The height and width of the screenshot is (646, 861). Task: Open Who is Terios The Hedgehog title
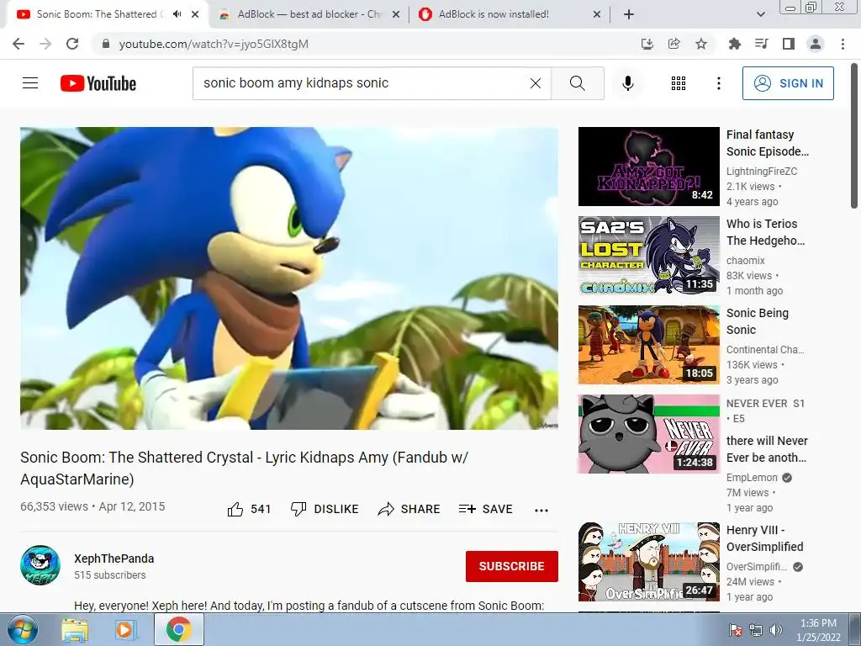point(765,232)
